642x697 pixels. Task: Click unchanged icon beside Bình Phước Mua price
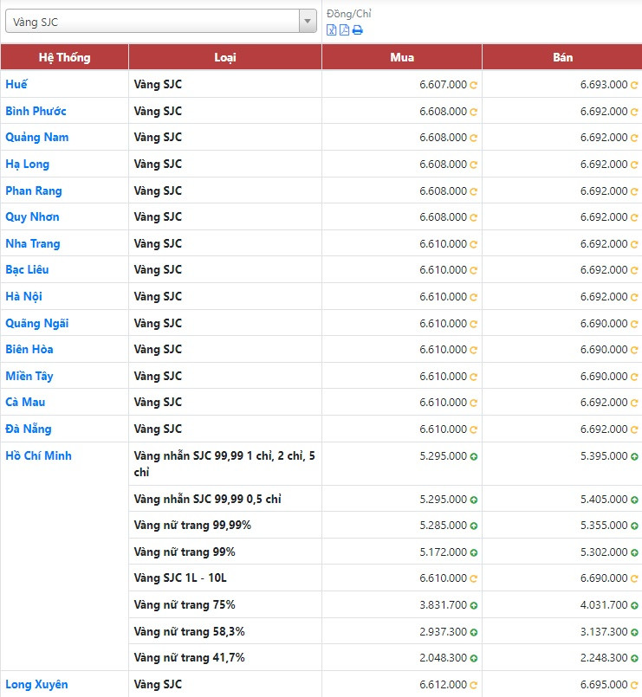473,112
